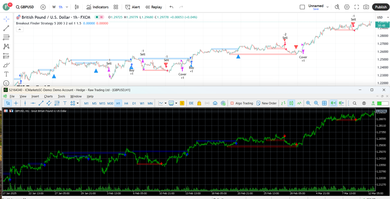Toggle the layout checkbox beside Unnamed
Image resolution: width=390 pixels, height=199 pixels.
coord(302,7)
